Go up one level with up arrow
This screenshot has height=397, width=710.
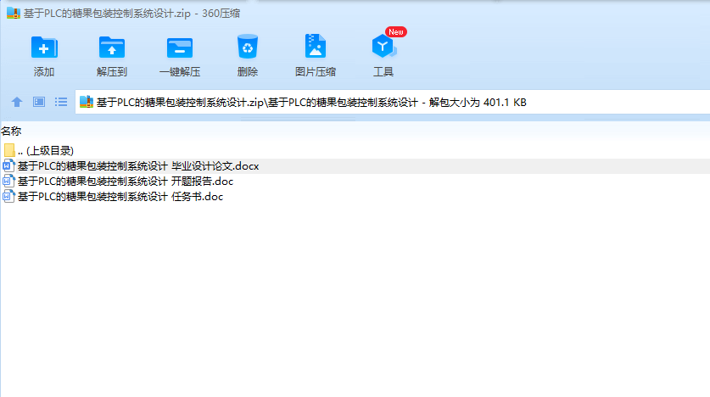[x=17, y=102]
